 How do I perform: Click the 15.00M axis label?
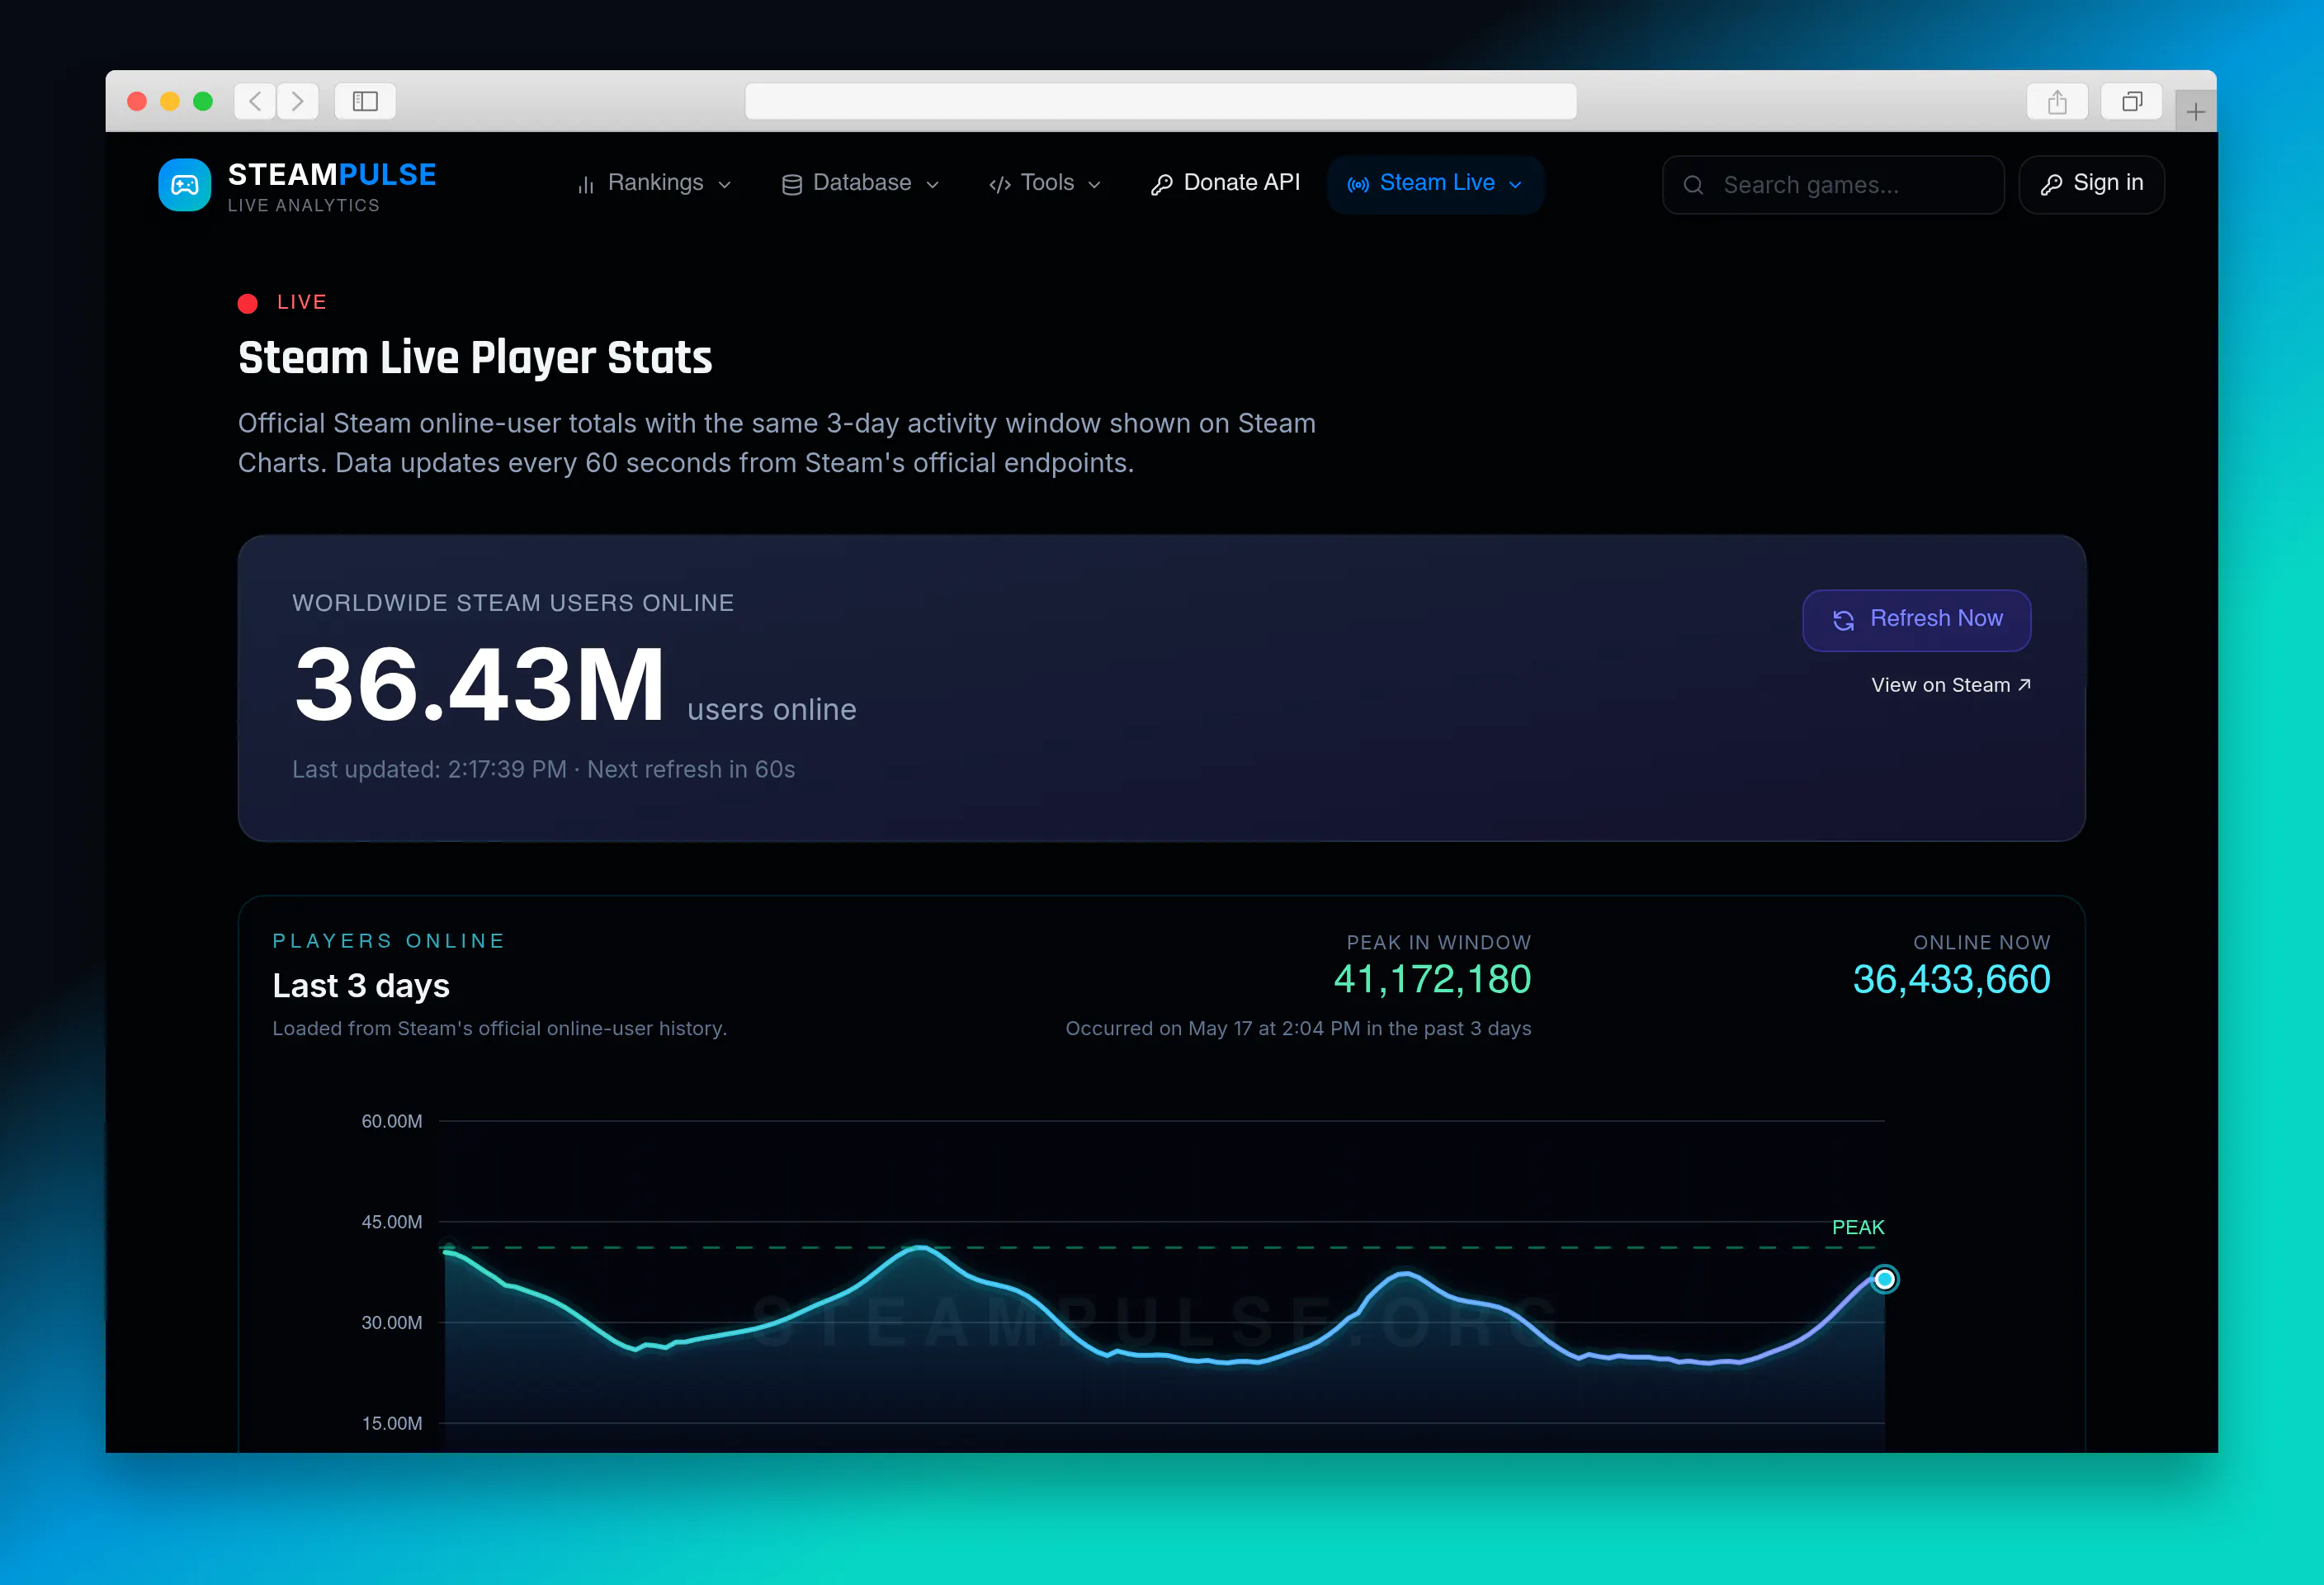coord(392,1424)
